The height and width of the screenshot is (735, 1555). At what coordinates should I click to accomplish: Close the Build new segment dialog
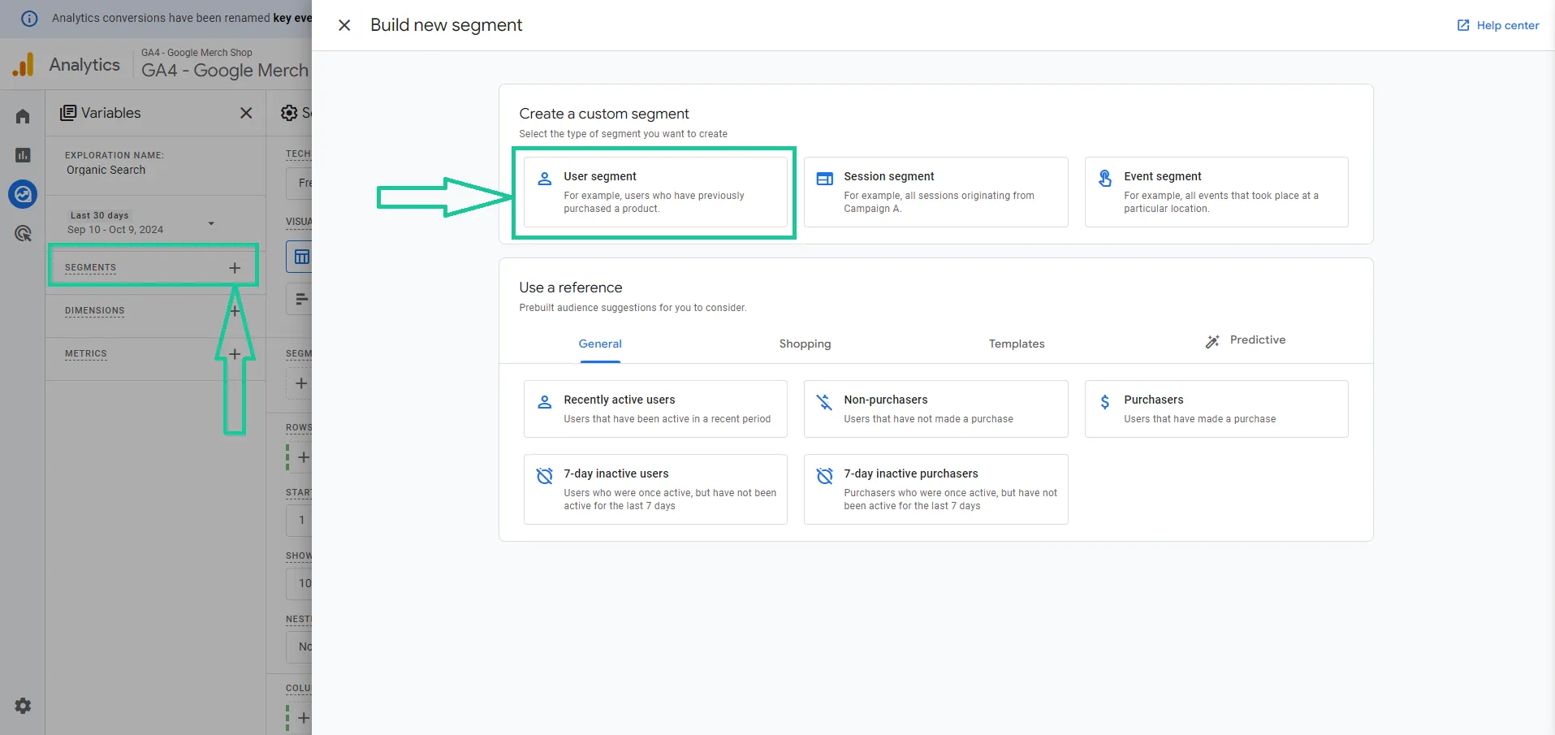(x=344, y=25)
